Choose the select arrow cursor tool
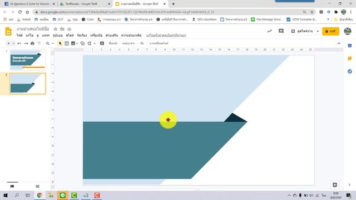The width and height of the screenshot is (356, 200). tap(60, 43)
